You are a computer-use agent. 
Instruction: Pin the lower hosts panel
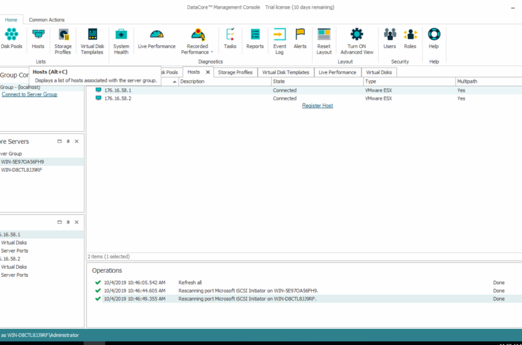point(68,222)
